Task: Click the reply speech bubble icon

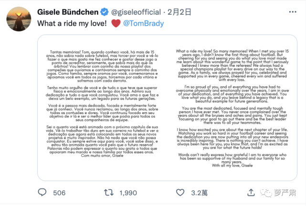Action: [43, 192]
